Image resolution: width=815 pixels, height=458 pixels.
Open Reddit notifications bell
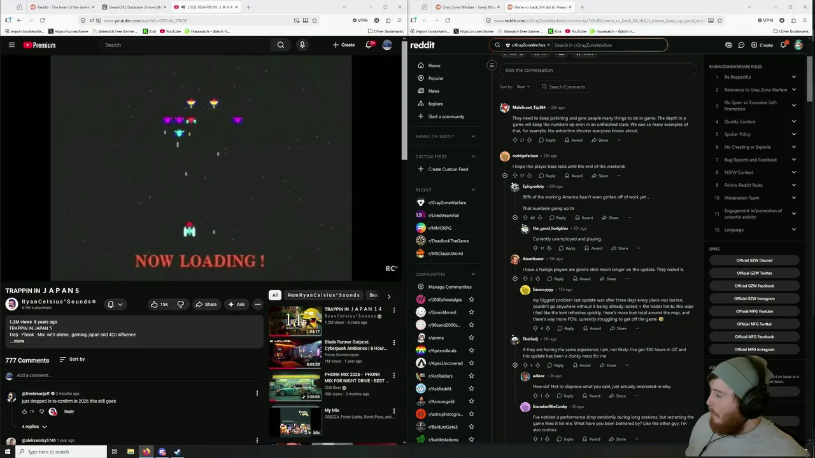tap(783, 45)
